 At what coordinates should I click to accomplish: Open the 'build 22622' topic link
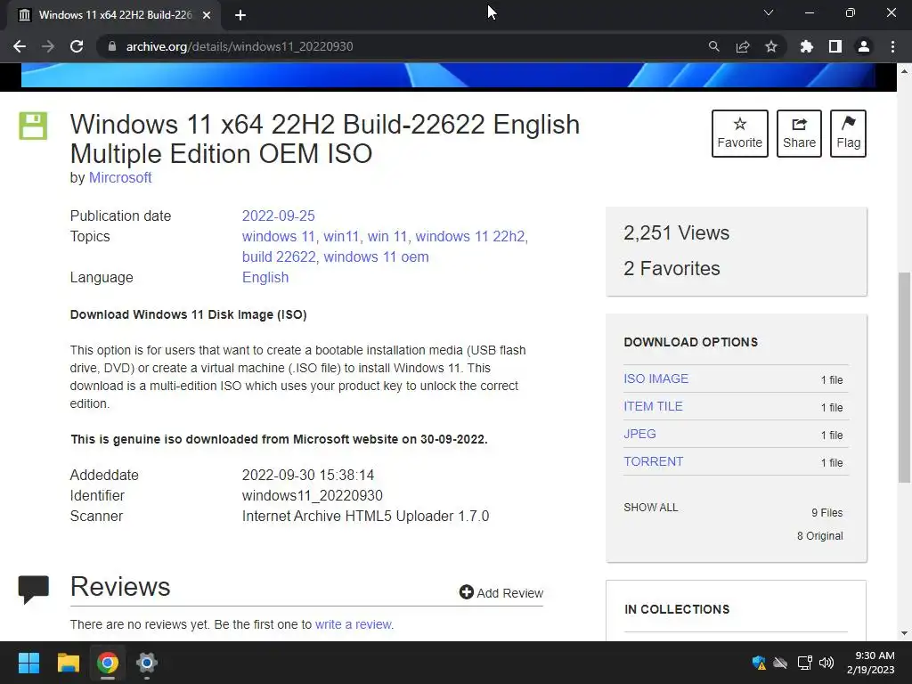[279, 256]
